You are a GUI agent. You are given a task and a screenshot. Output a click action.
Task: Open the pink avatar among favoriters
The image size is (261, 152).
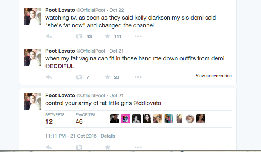click(126, 119)
